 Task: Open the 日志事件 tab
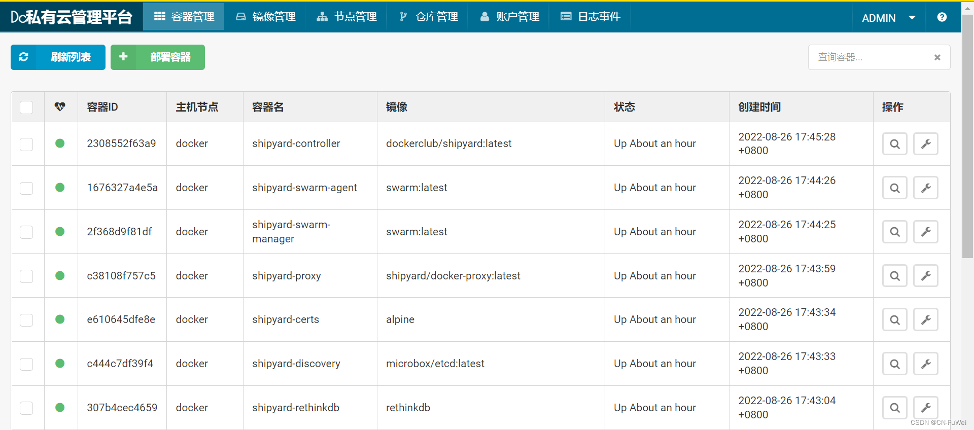coord(590,17)
